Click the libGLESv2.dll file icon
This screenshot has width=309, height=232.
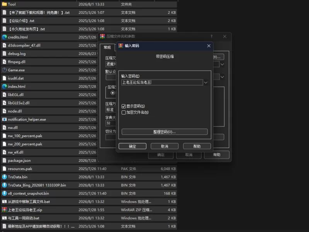[x=4, y=103]
